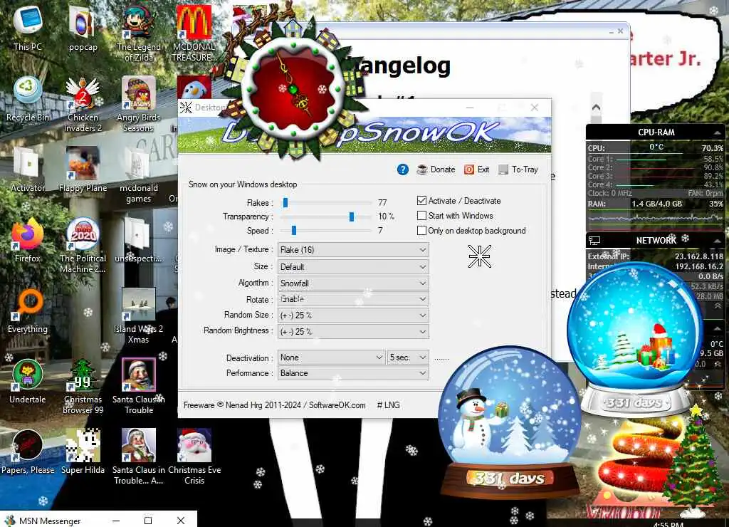Click the Speed slider handle

click(x=294, y=230)
